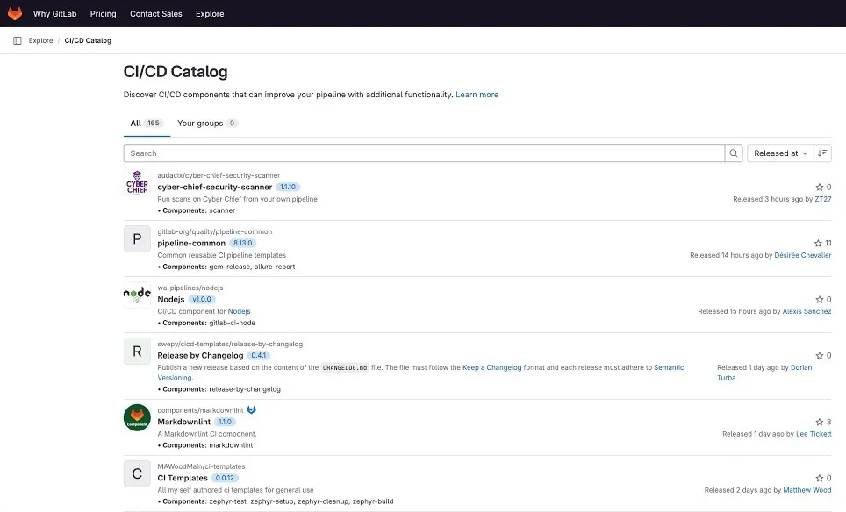The image size is (846, 512).
Task: Click the All tab count badge 165
Action: tap(154, 124)
